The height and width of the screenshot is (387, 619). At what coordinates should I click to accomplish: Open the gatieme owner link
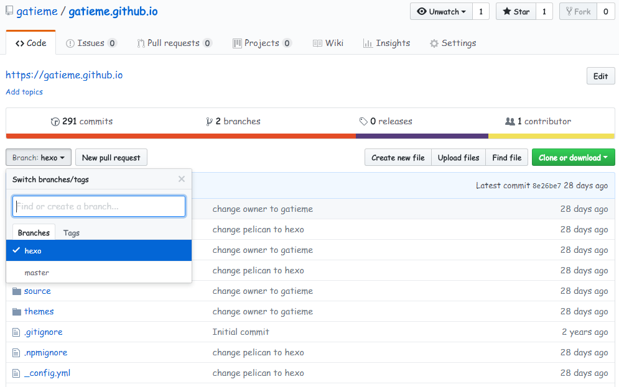coord(37,11)
